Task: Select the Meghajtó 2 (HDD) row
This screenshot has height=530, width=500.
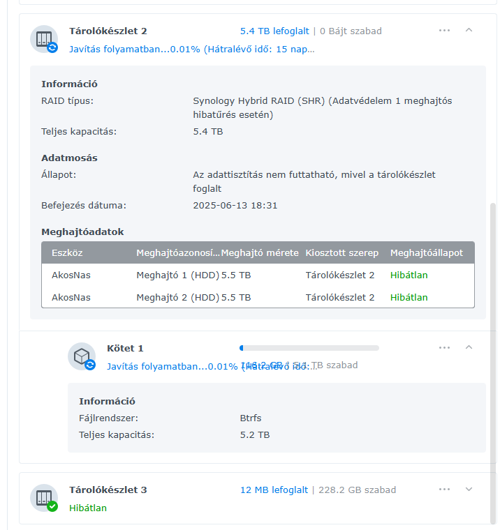Action: tap(177, 297)
